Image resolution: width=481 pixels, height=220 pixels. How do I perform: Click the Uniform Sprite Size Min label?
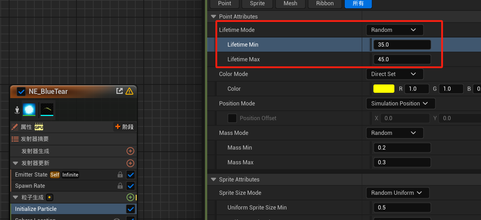click(x=257, y=207)
